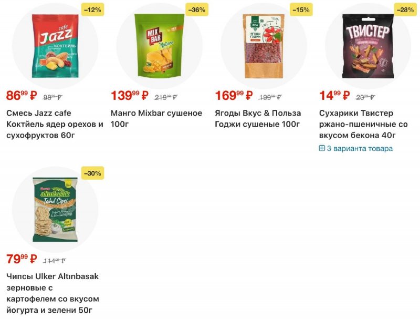Image resolution: width=420 pixels, height=319 pixels.
Task: Click the −28% discount badge
Action: pos(406,9)
